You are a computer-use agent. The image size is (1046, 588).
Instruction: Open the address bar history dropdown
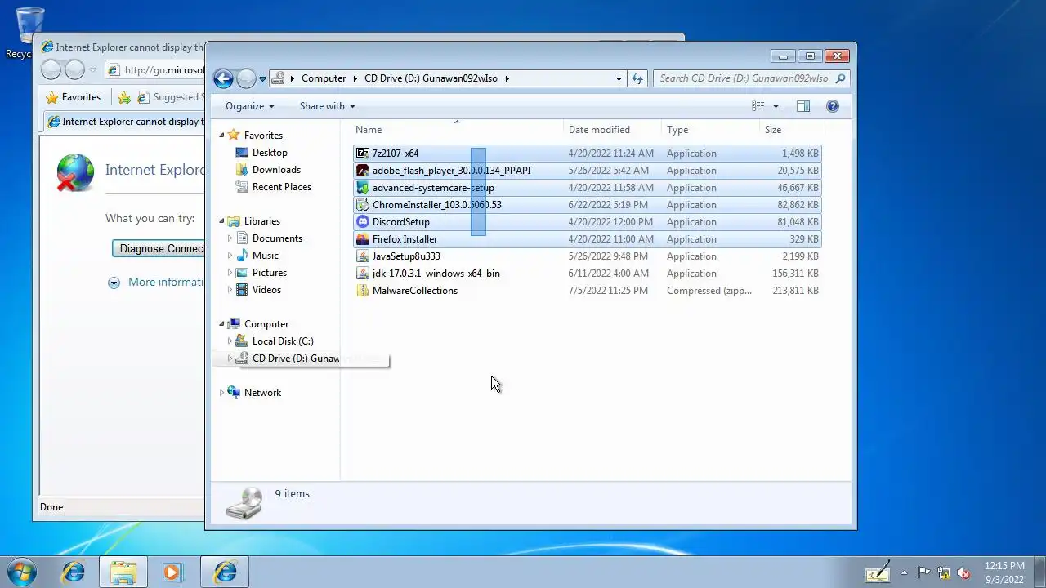pos(619,78)
